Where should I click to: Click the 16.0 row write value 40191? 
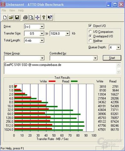coord(102,106)
